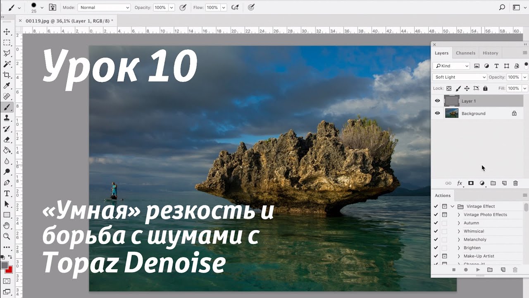Select the Actions panel tab
Screen dimensions: 529x298
[x=442, y=195]
